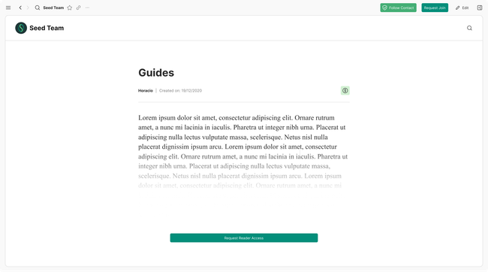The image size is (488, 272).
Task: Click the Guides document heading
Action: tap(156, 73)
